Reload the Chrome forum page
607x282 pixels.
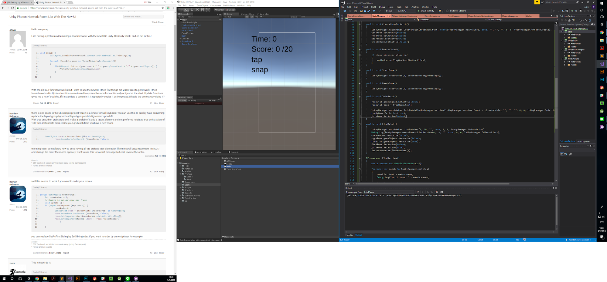coord(12,8)
